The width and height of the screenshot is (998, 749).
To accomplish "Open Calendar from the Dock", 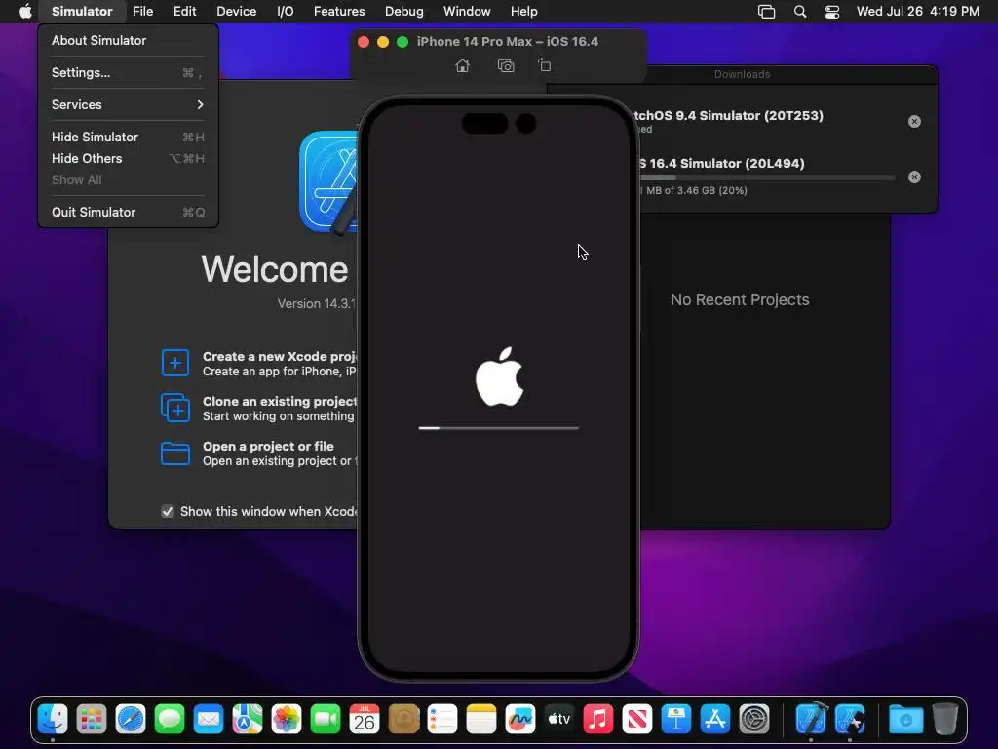I will click(x=365, y=720).
